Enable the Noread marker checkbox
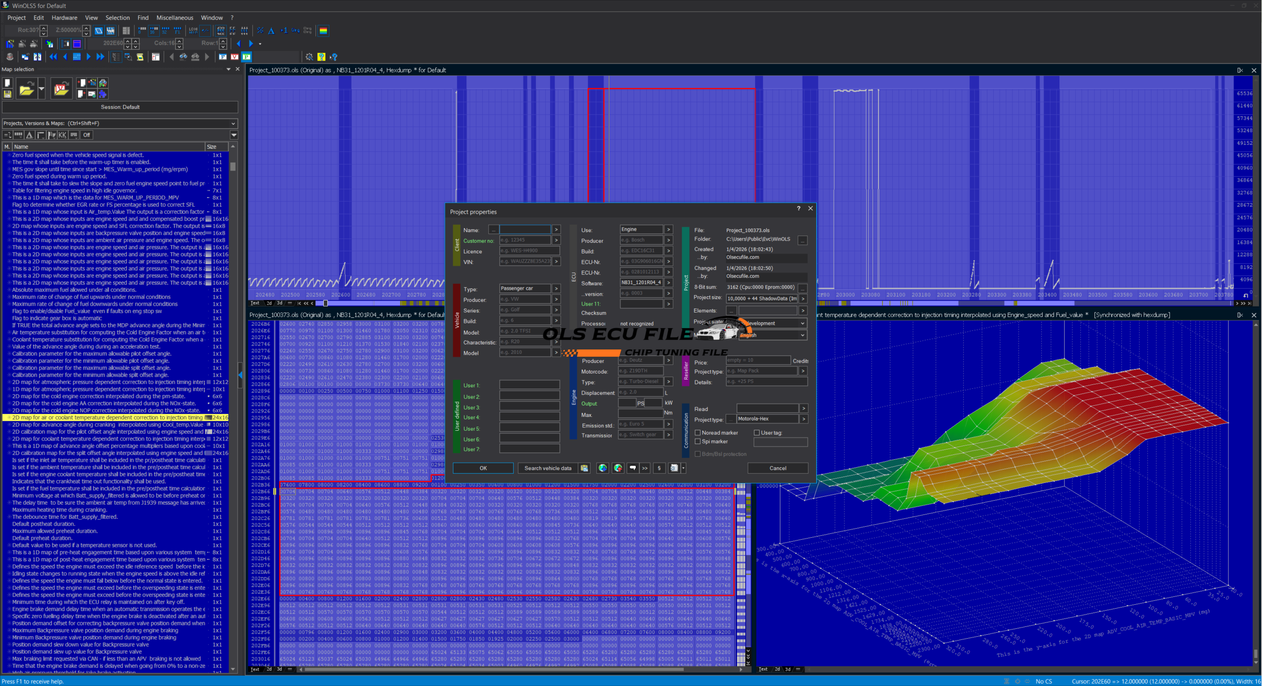 pyautogui.click(x=698, y=433)
